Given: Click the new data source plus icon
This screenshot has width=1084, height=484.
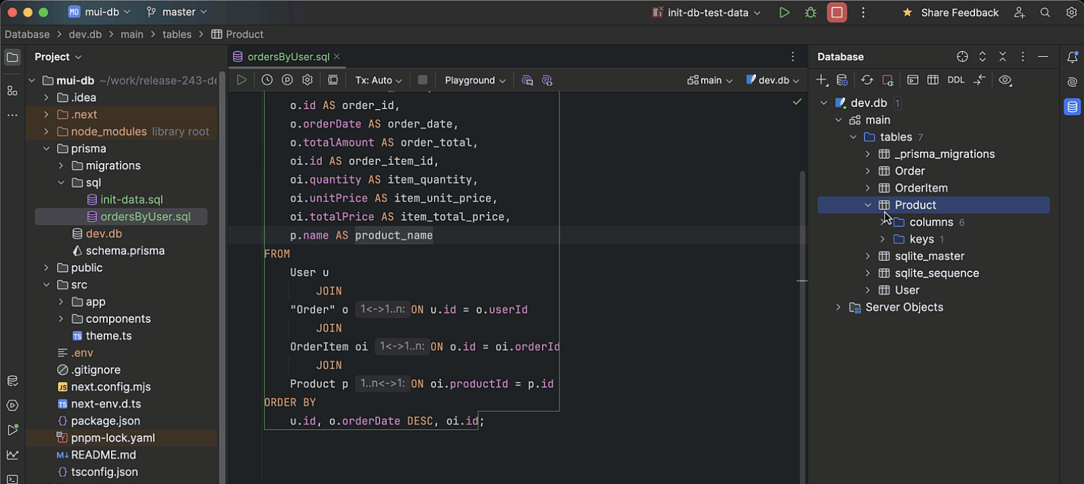Looking at the screenshot, I should [822, 80].
